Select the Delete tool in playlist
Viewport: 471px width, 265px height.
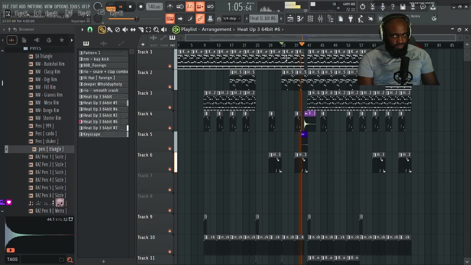[x=117, y=30]
